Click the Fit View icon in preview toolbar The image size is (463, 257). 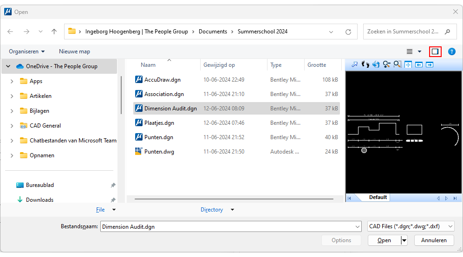(408, 64)
